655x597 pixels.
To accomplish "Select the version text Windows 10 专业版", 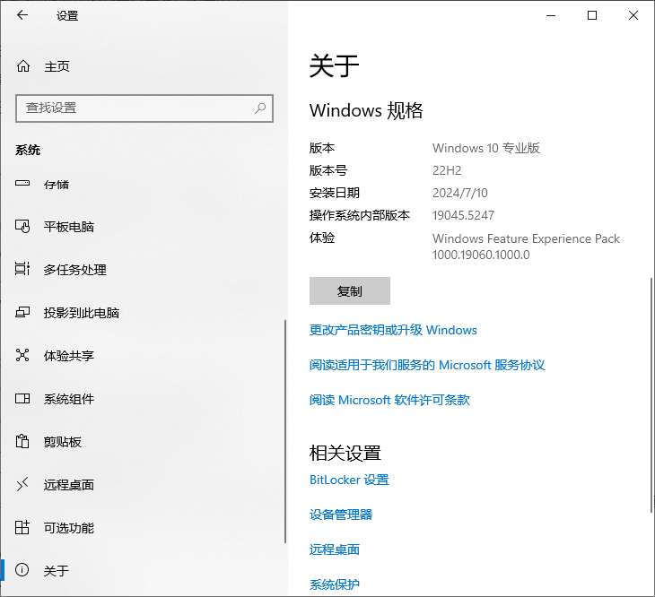I will [485, 148].
